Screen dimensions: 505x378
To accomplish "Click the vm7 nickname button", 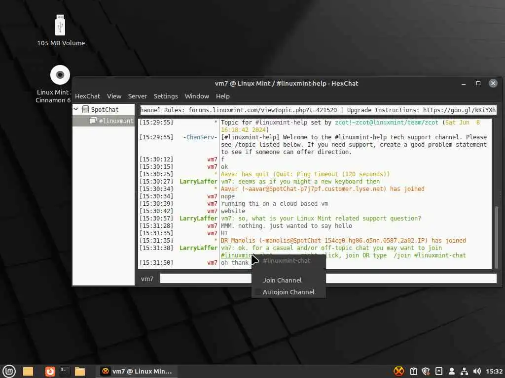I will click(147, 279).
